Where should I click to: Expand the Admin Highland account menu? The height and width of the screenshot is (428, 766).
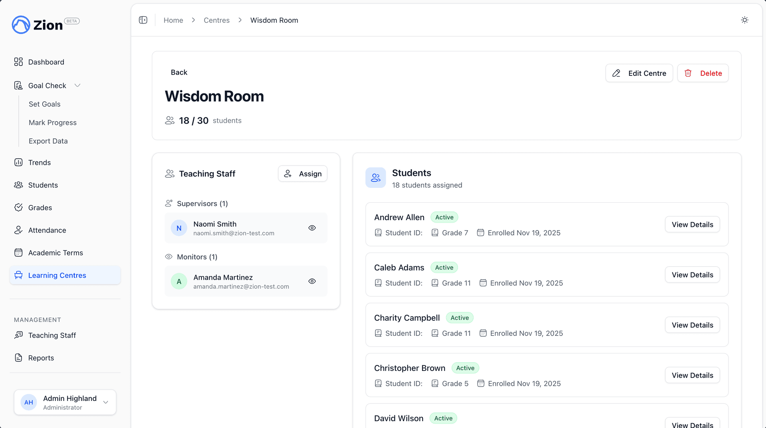[106, 402]
